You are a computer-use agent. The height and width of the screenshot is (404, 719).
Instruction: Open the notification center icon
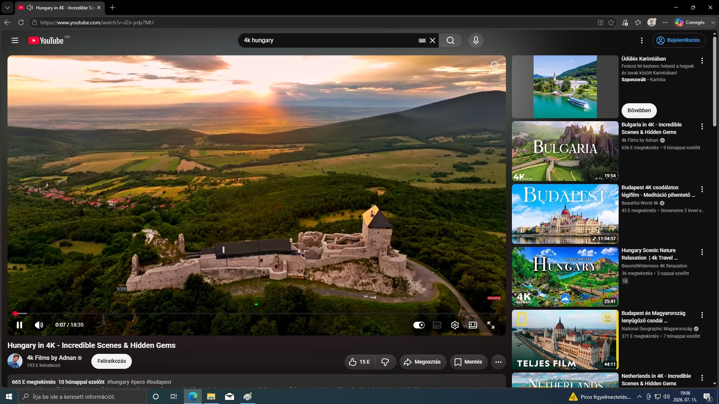tap(707, 397)
